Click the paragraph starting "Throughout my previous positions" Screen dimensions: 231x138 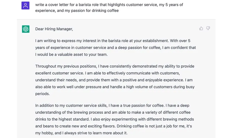click(115, 80)
